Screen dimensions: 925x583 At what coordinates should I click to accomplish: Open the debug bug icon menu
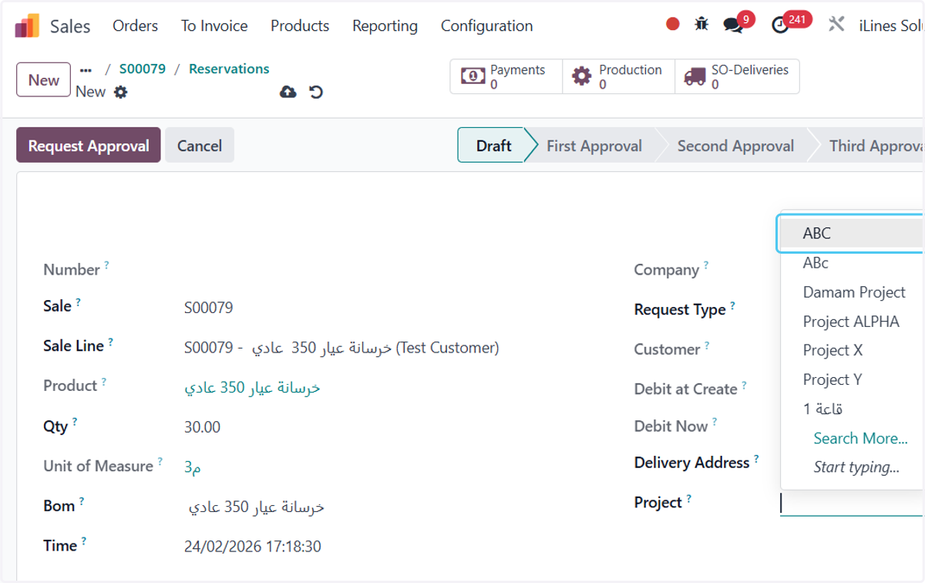click(701, 24)
